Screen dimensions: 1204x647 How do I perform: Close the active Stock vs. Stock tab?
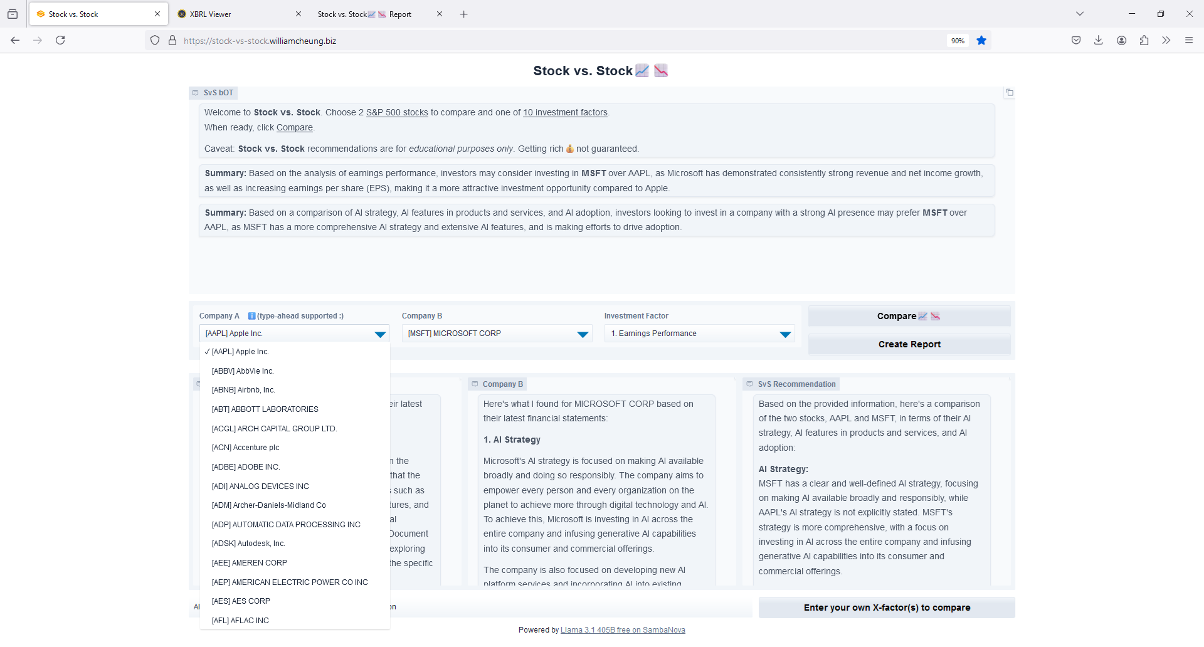[x=157, y=14]
